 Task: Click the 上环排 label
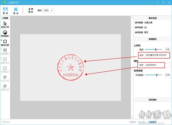[137, 46]
